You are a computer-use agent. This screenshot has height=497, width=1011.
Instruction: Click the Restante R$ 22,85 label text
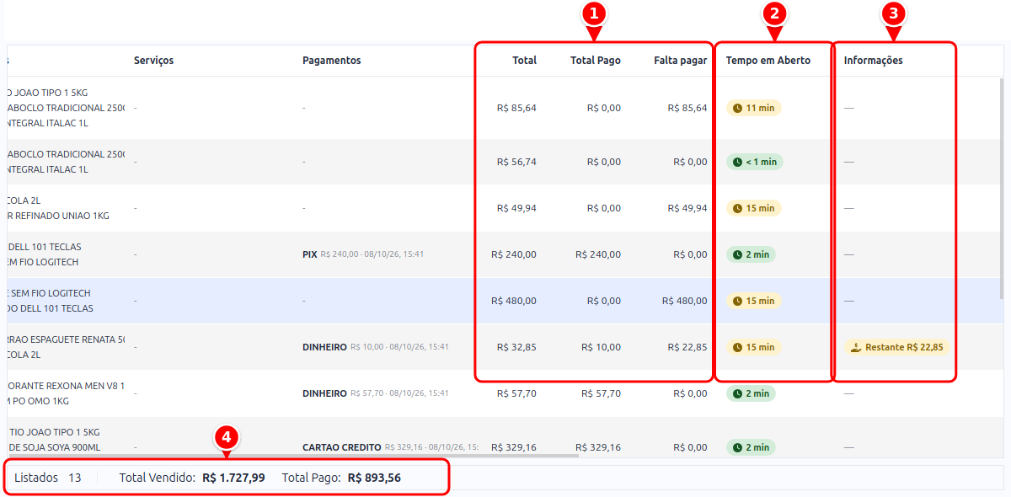pos(904,347)
